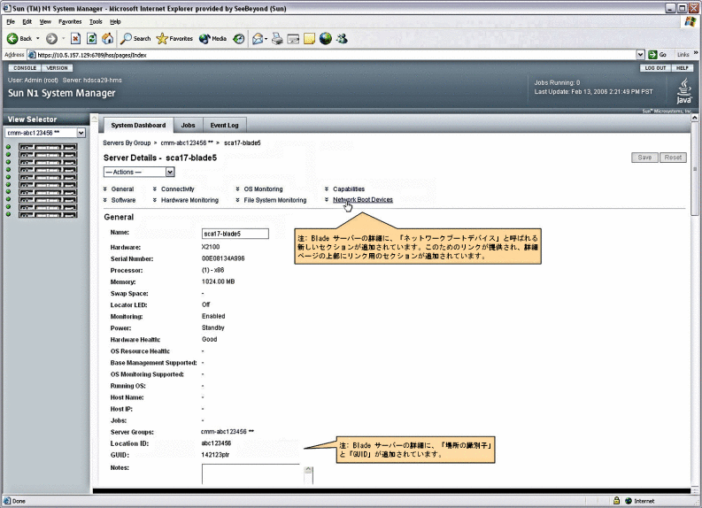The height and width of the screenshot is (508, 702).
Task: Click the Save button
Action: 644,158
